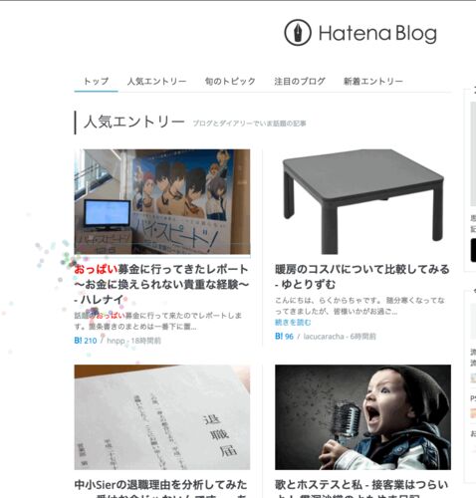Open the hnpp author link

tap(116, 341)
